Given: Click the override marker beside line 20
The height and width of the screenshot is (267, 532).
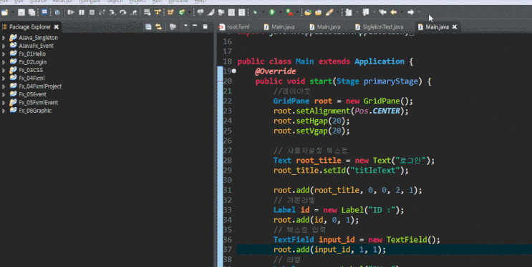Looking at the screenshot, I should pyautogui.click(x=220, y=81).
